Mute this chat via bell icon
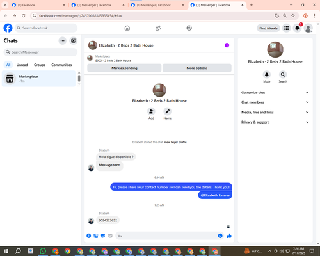320x256 pixels. (x=267, y=74)
